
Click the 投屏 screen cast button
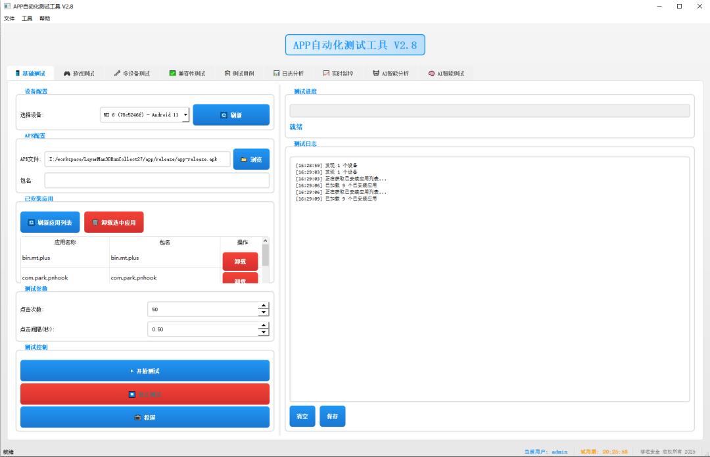click(145, 417)
